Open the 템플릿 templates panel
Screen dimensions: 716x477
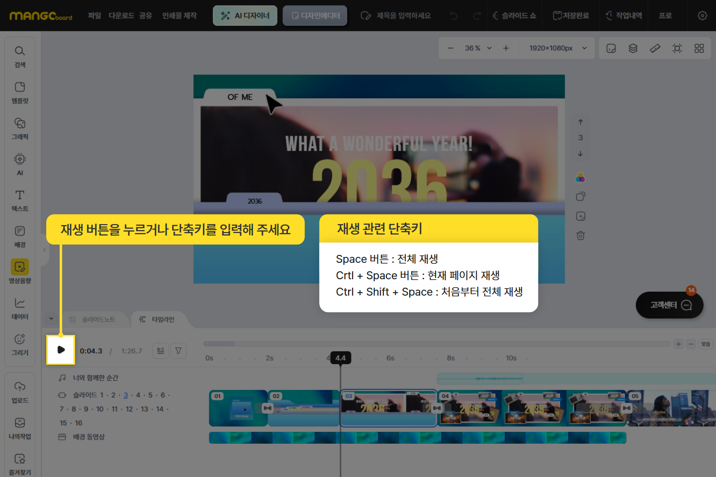coord(20,92)
